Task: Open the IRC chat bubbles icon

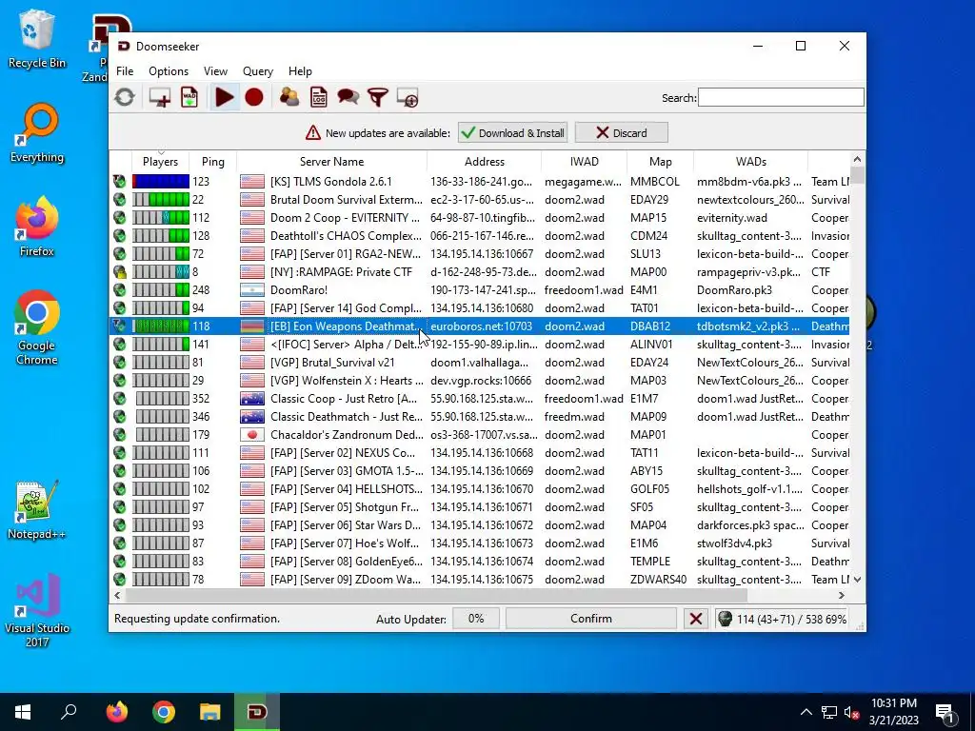Action: pyautogui.click(x=348, y=98)
